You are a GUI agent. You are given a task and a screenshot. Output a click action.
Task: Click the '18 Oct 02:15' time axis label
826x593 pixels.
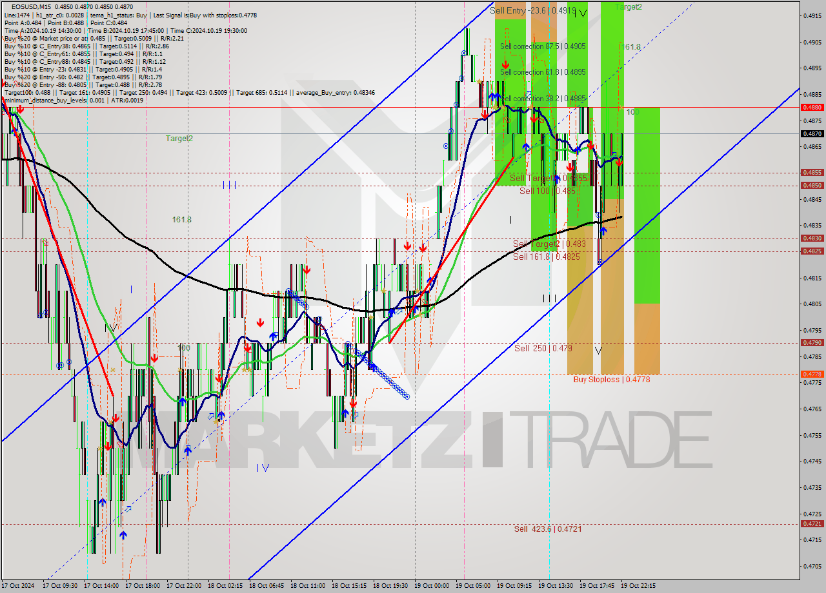(x=225, y=586)
